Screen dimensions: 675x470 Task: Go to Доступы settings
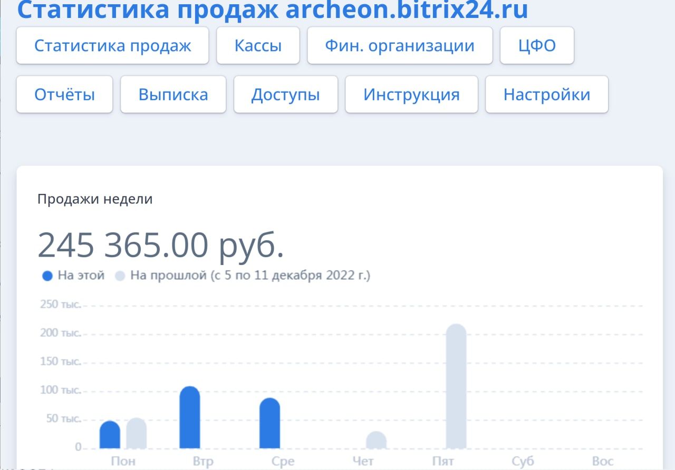(x=286, y=95)
